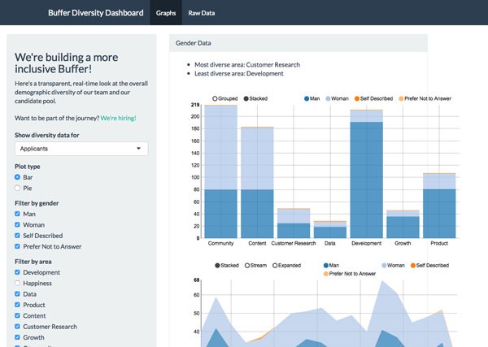Select the Pie plot type
This screenshot has height=347, width=488.
17,188
